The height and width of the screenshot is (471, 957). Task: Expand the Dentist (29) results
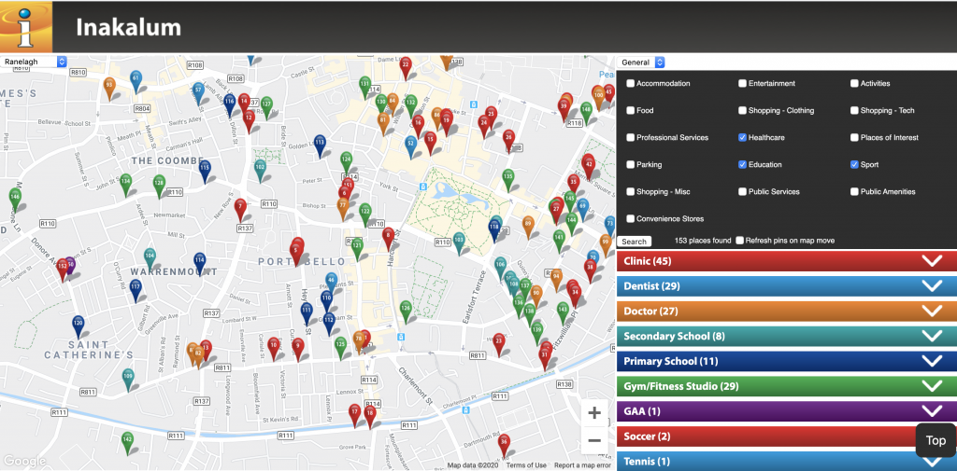pos(787,285)
